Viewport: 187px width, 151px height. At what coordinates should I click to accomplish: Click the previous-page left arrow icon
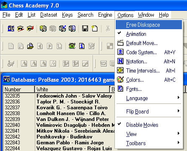40,46
